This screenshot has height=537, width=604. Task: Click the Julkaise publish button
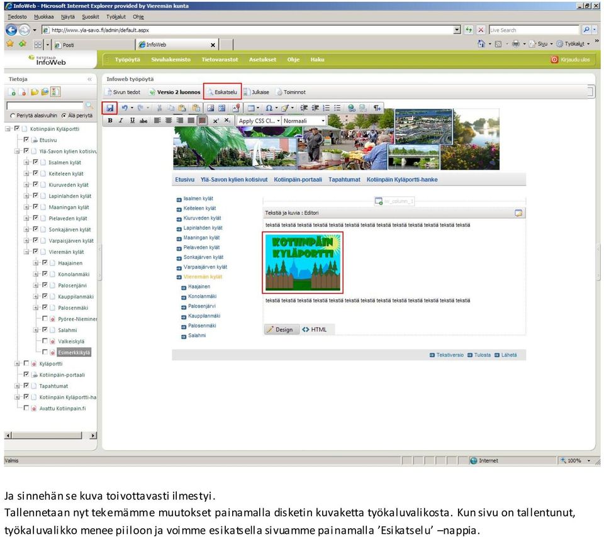click(257, 92)
